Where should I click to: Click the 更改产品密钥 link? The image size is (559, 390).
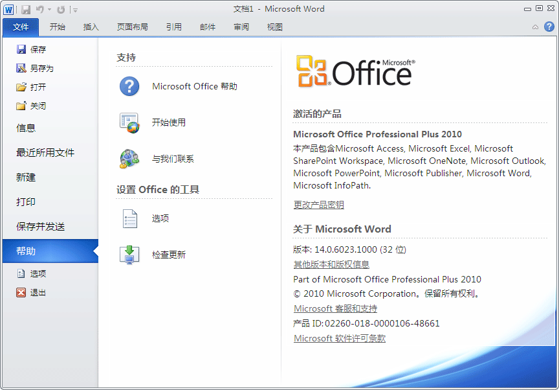[319, 205]
